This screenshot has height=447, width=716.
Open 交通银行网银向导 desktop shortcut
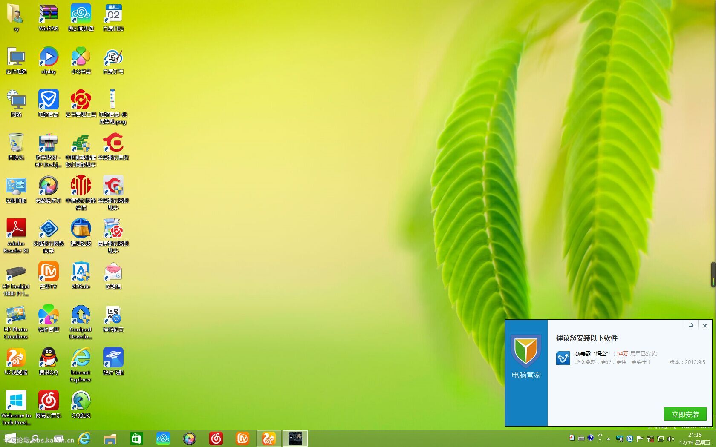coord(49,236)
